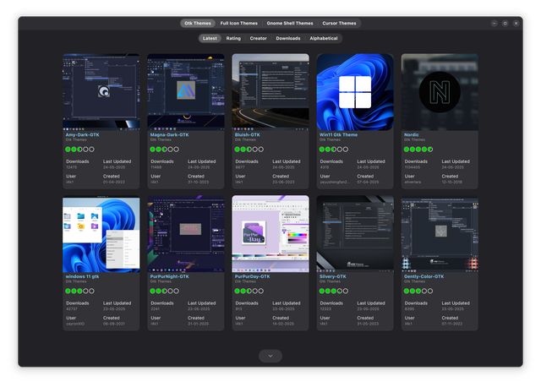Click the PurPurDay-GTK title link

(252, 276)
